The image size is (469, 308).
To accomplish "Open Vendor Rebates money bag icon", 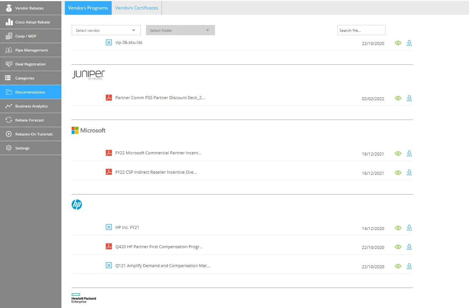I will 9,8.
